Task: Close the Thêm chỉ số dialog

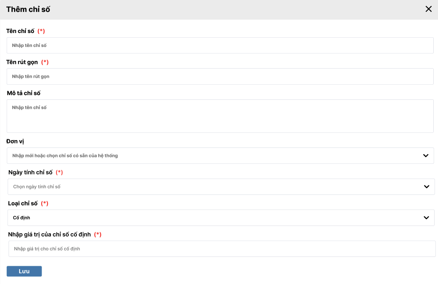Action: [x=428, y=9]
